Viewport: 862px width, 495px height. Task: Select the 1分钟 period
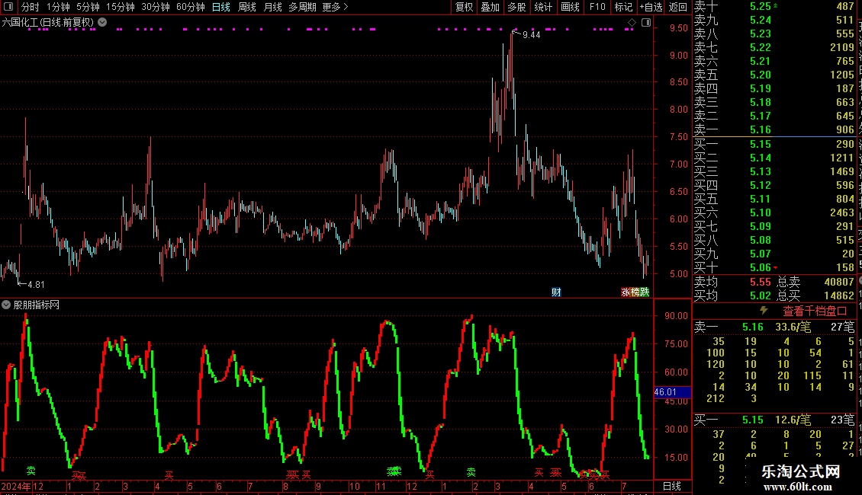(x=58, y=7)
